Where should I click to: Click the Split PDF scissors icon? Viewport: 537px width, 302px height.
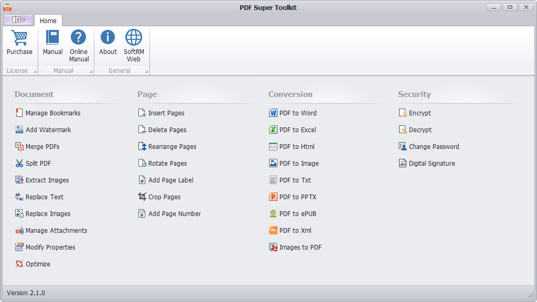19,164
